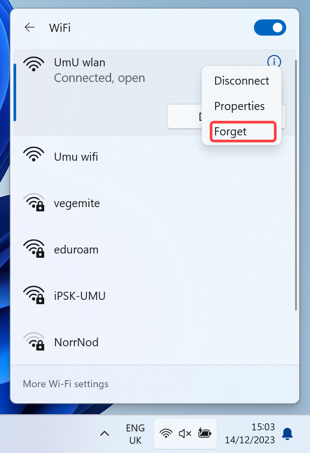Click ENG UK language indicator
This screenshot has height=453, width=310.
[x=135, y=434]
